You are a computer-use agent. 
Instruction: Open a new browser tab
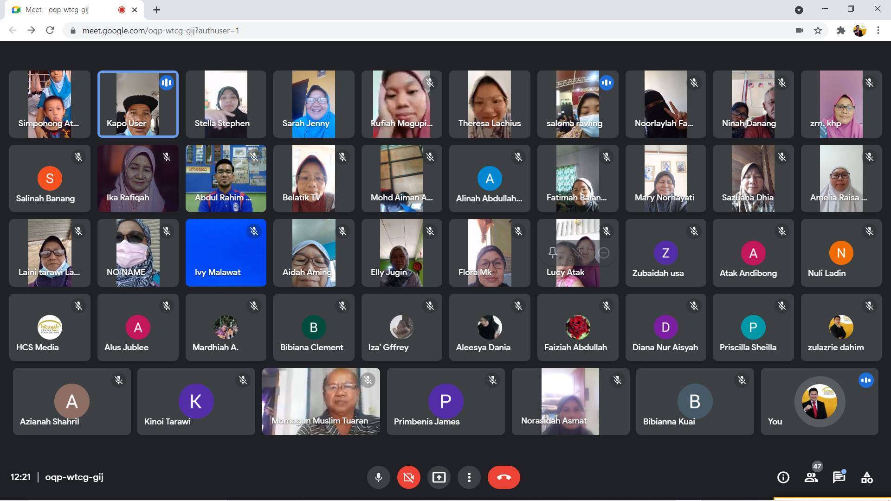point(157,10)
